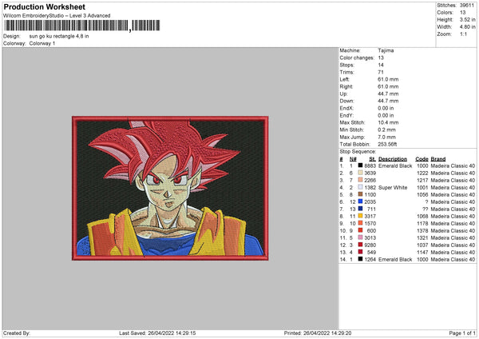Select the EndX value "0.00 in"
Viewport: 479px width, 339px height.
(386, 108)
